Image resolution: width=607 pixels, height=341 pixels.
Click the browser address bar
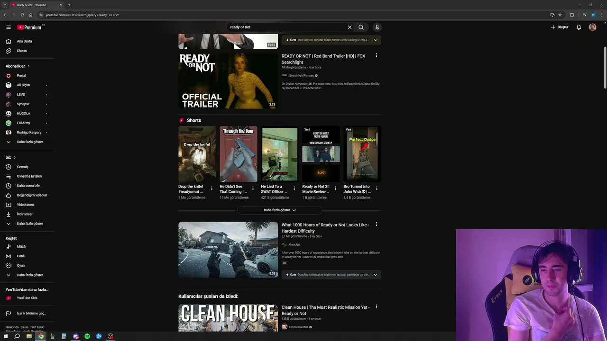click(x=294, y=15)
